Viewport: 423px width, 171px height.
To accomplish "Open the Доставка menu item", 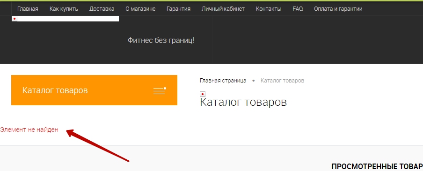I will click(x=102, y=9).
